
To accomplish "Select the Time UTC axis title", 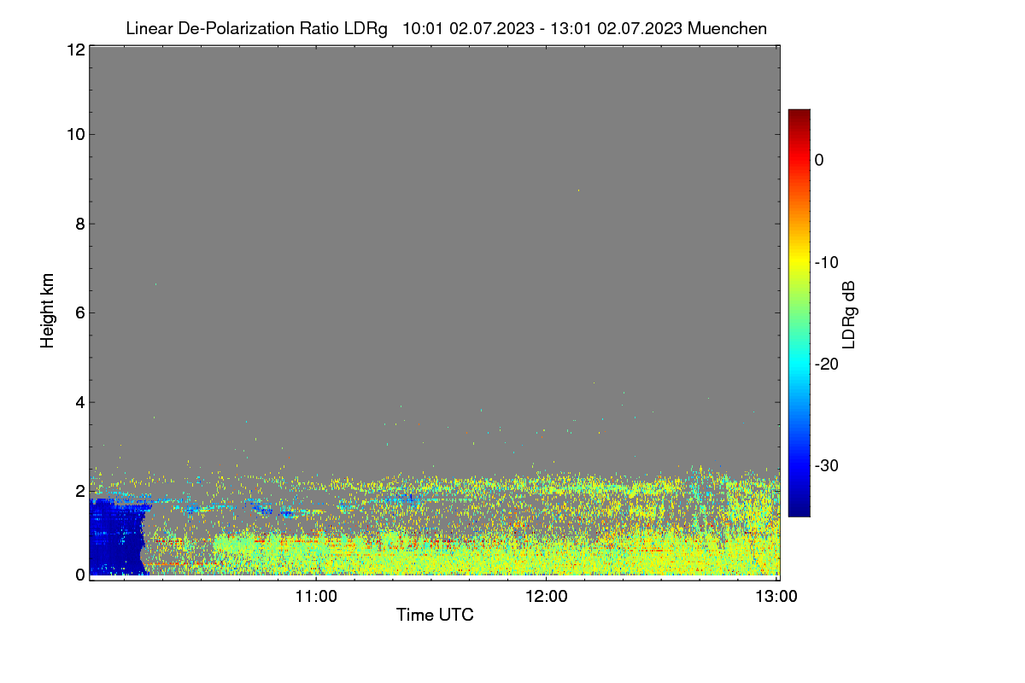I will pyautogui.click(x=435, y=615).
